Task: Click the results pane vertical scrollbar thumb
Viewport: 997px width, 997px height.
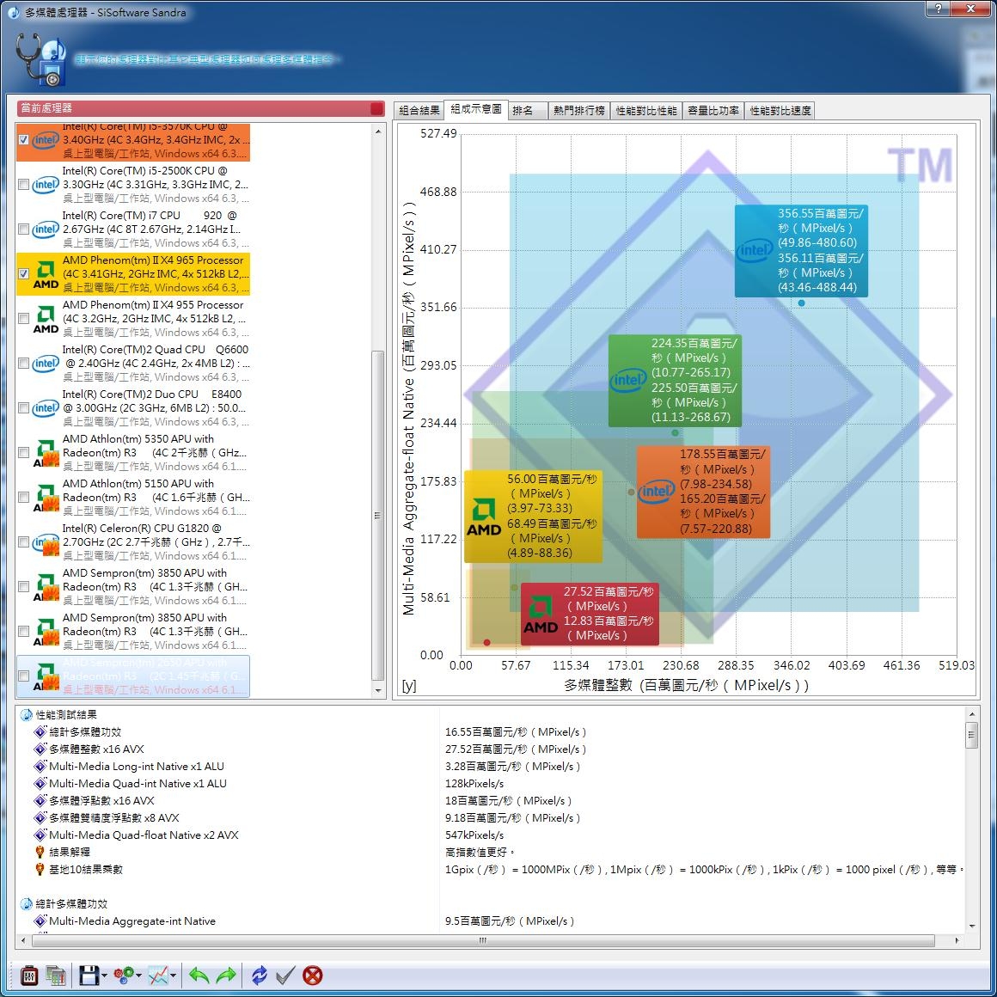Action: (x=971, y=736)
